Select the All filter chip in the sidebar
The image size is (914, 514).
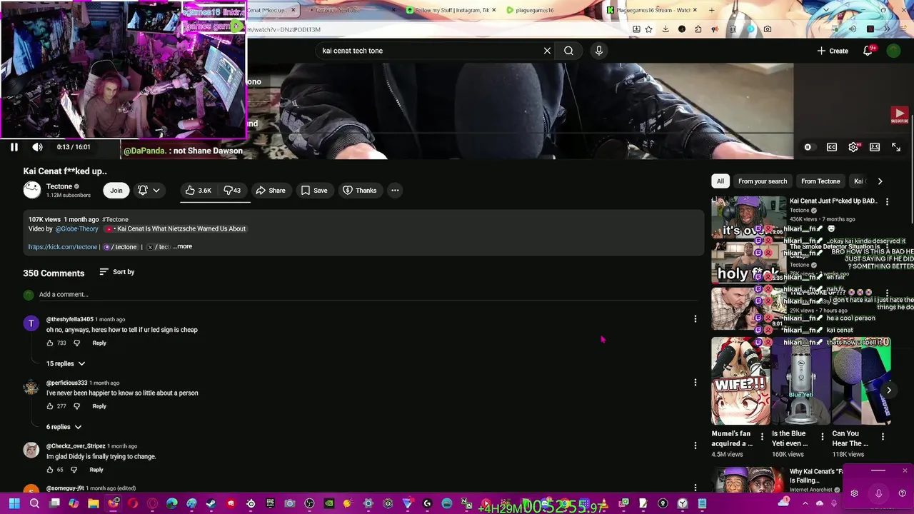(720, 181)
